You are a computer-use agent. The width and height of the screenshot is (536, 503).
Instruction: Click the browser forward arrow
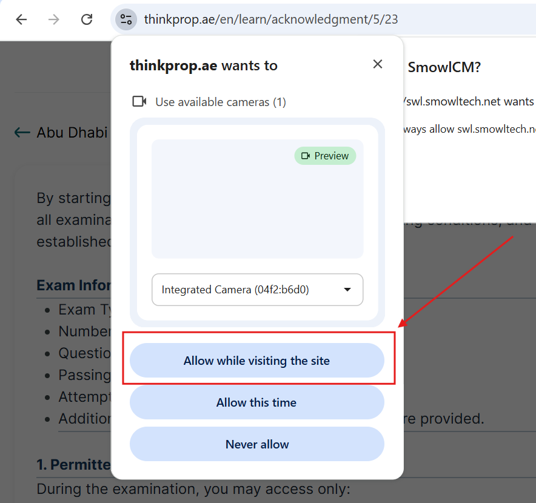(x=54, y=19)
